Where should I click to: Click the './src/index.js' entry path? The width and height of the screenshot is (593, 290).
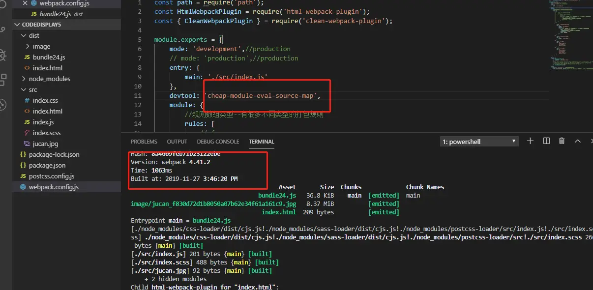point(238,77)
